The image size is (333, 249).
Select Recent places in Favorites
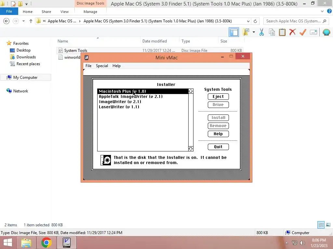point(28,64)
